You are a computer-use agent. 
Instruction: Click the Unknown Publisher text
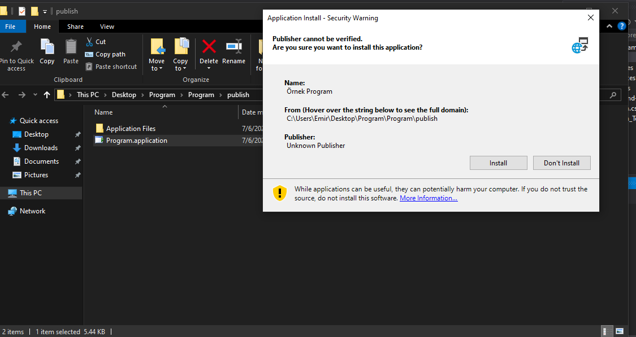(x=315, y=146)
